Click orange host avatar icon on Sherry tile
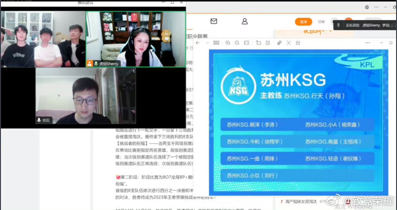 [89, 63]
